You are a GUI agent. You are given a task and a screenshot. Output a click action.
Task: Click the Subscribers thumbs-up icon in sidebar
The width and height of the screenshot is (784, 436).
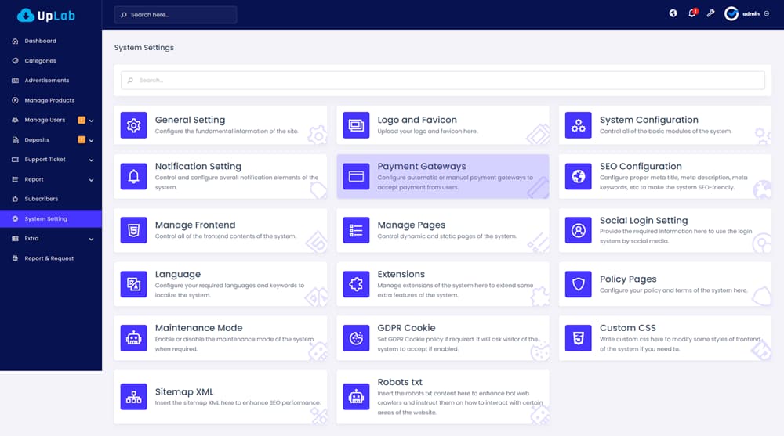point(15,199)
